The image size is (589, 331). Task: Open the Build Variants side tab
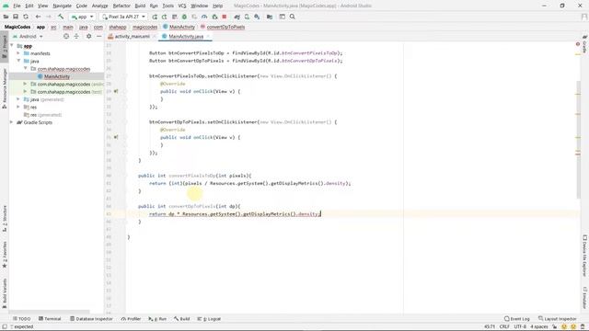tap(5, 293)
